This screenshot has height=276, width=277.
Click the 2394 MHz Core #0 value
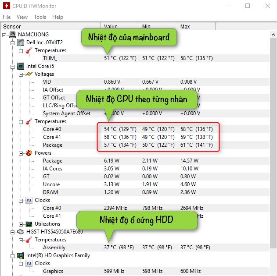115,208
